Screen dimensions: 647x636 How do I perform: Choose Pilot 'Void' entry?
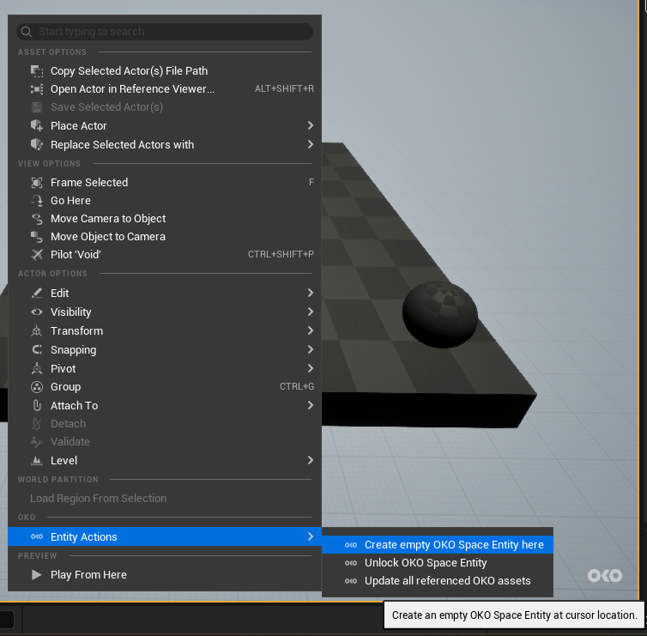point(165,255)
